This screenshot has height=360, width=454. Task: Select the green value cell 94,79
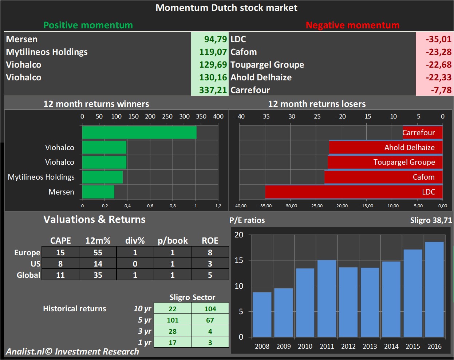coord(210,39)
